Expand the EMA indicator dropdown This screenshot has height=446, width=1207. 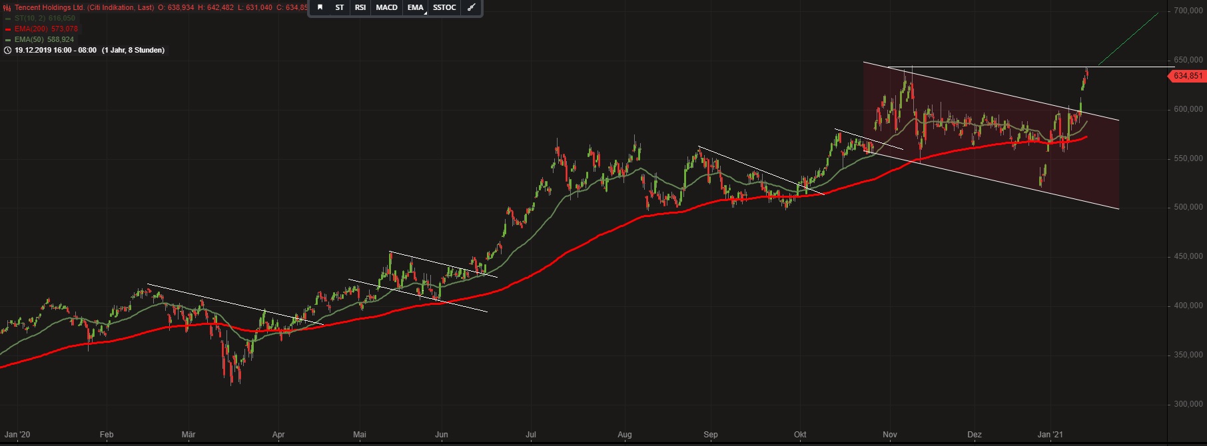click(x=416, y=7)
